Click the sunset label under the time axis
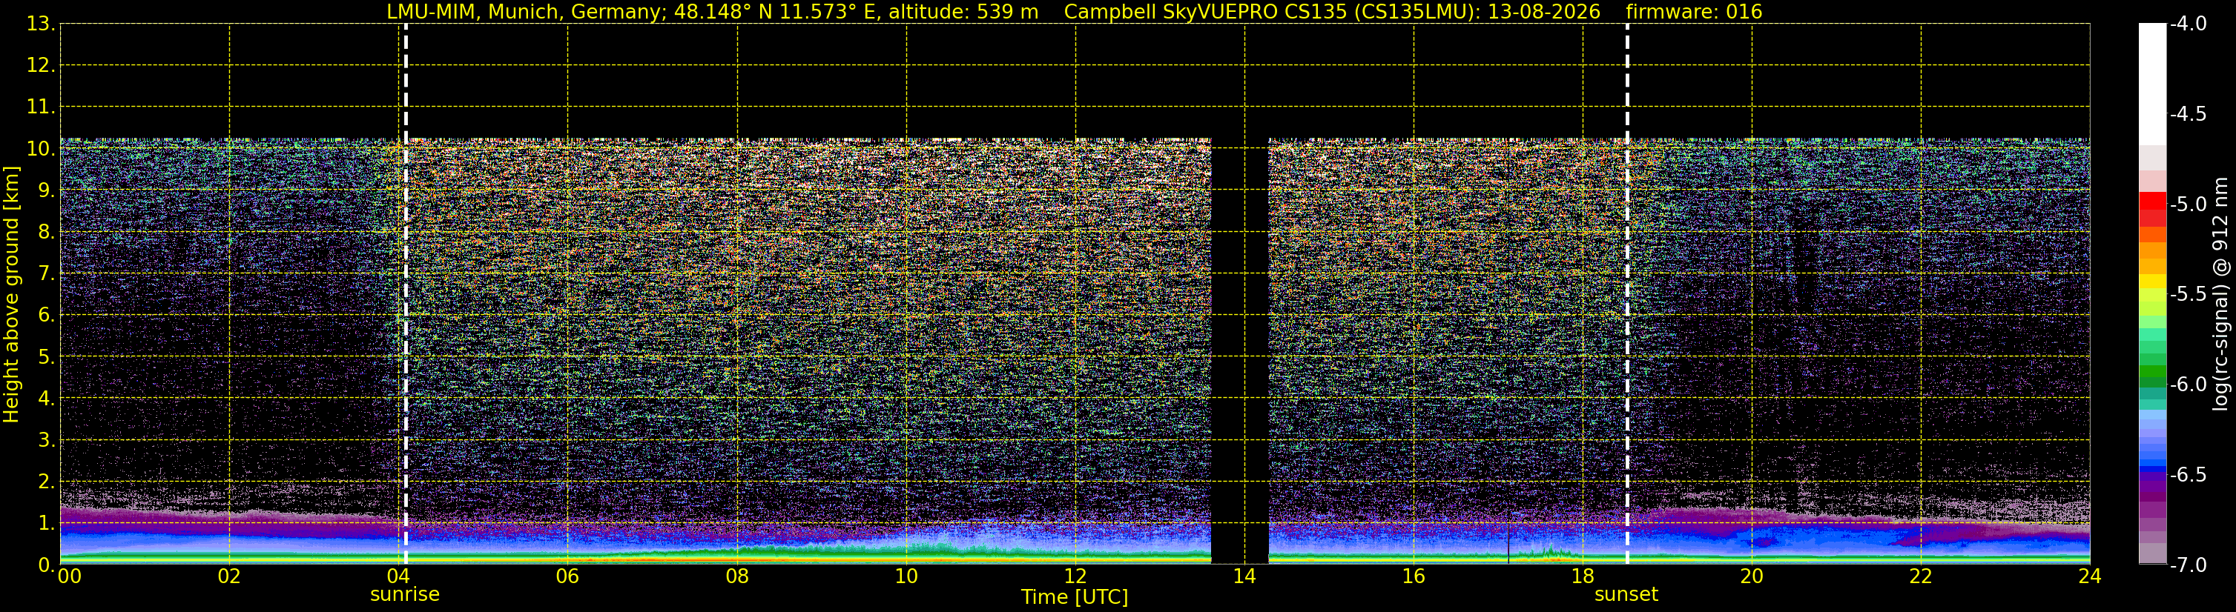Image resolution: width=2236 pixels, height=612 pixels. pos(1626,595)
